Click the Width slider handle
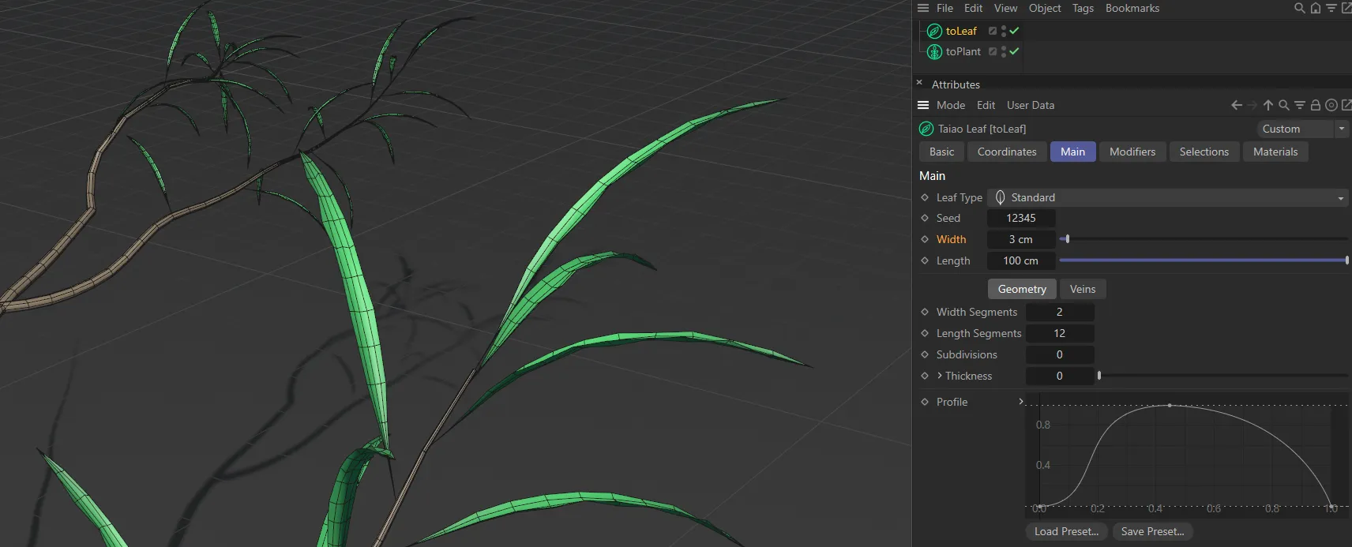1352x547 pixels. (1067, 239)
